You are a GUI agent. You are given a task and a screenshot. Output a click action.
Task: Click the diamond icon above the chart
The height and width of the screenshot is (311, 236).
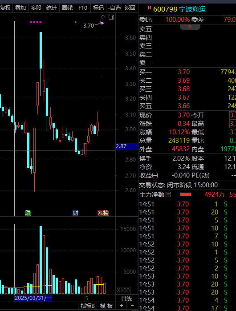click(103, 17)
